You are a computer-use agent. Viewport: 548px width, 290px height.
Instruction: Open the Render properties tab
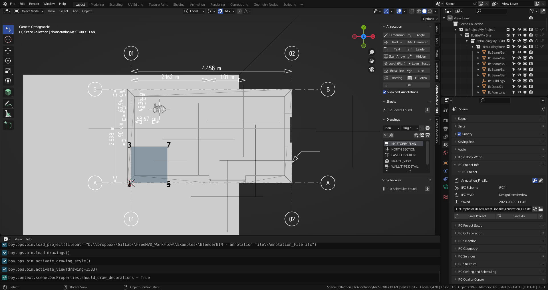[x=446, y=120]
